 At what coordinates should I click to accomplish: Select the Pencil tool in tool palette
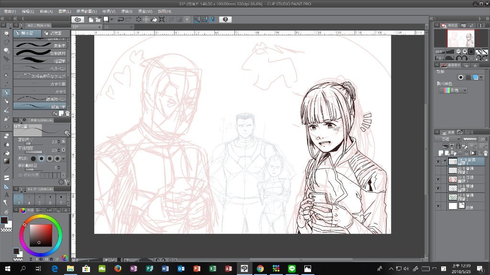click(x=6, y=101)
